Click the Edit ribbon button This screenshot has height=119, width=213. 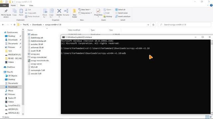pos(106,13)
